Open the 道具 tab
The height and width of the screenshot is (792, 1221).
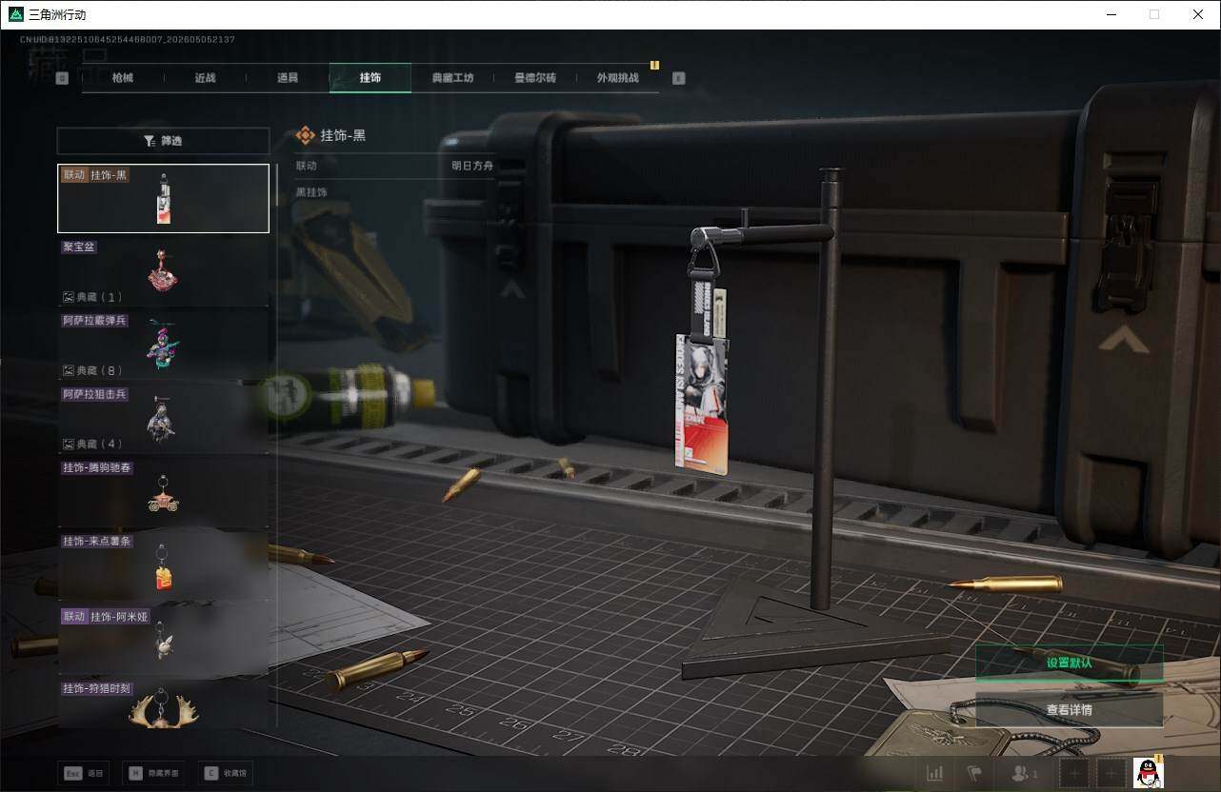(x=288, y=78)
